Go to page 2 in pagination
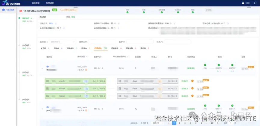 (x=179, y=123)
